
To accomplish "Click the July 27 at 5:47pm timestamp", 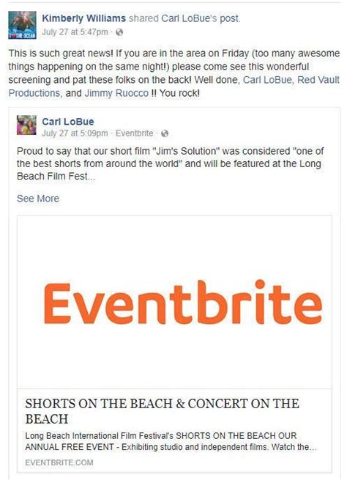I will pyautogui.click(x=75, y=32).
